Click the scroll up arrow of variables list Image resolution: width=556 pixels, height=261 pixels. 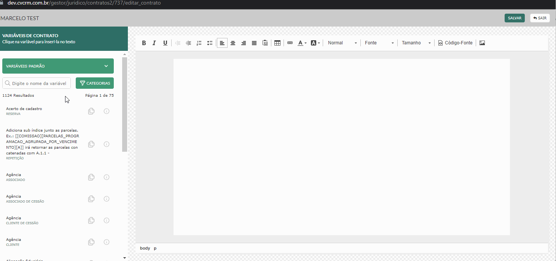124,55
